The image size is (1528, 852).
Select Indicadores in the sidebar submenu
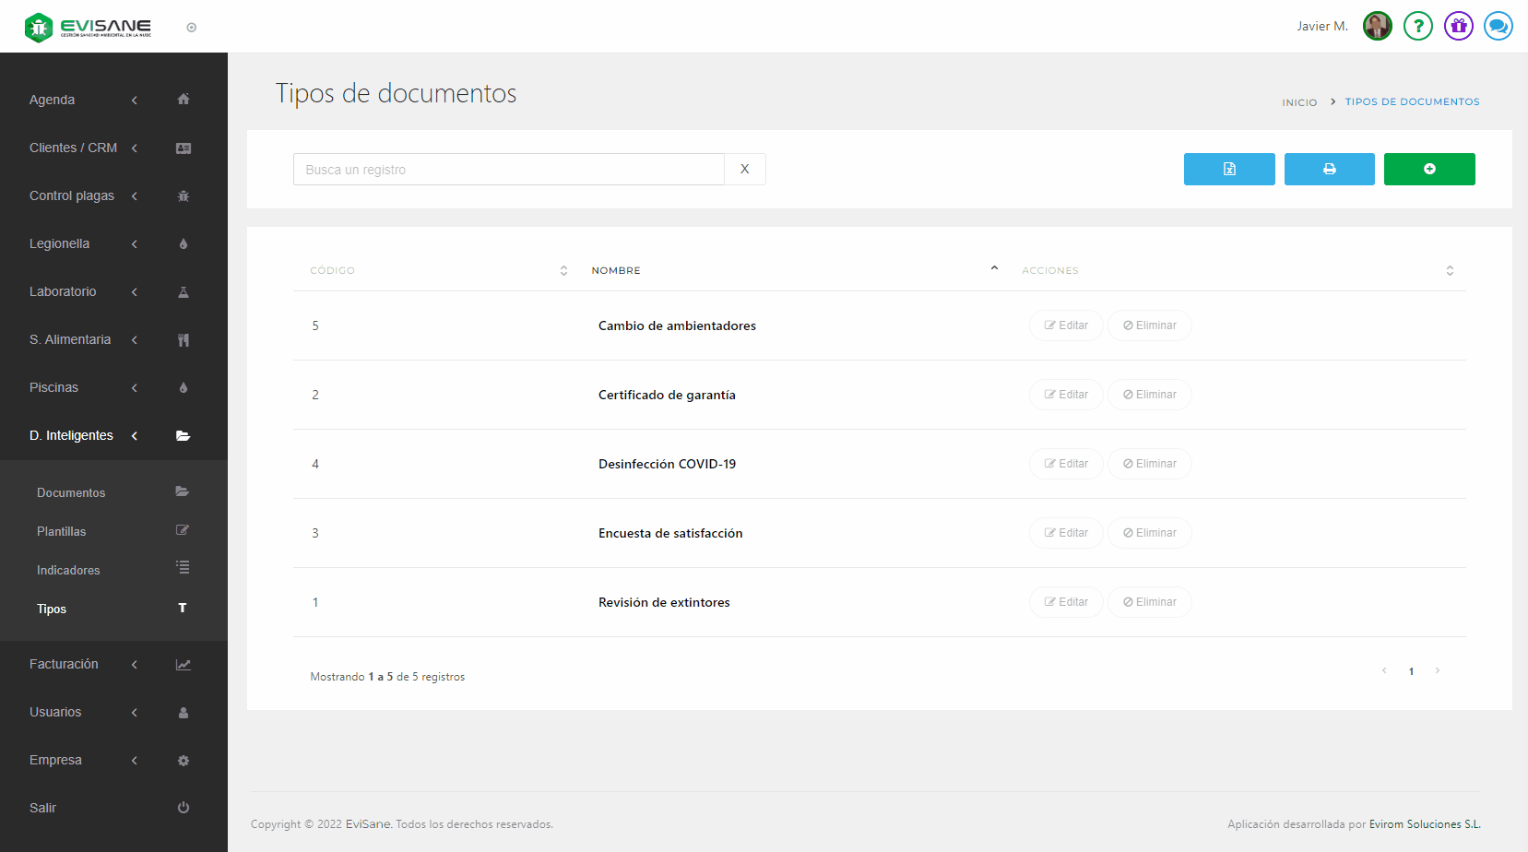tap(68, 570)
